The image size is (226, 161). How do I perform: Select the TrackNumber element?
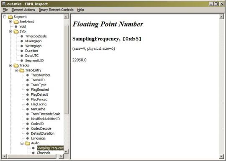point(41,75)
